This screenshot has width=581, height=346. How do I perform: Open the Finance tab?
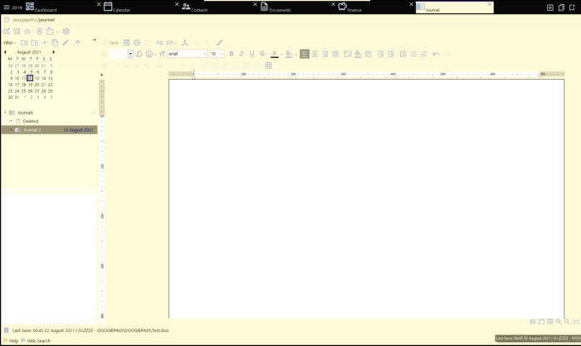354,9
